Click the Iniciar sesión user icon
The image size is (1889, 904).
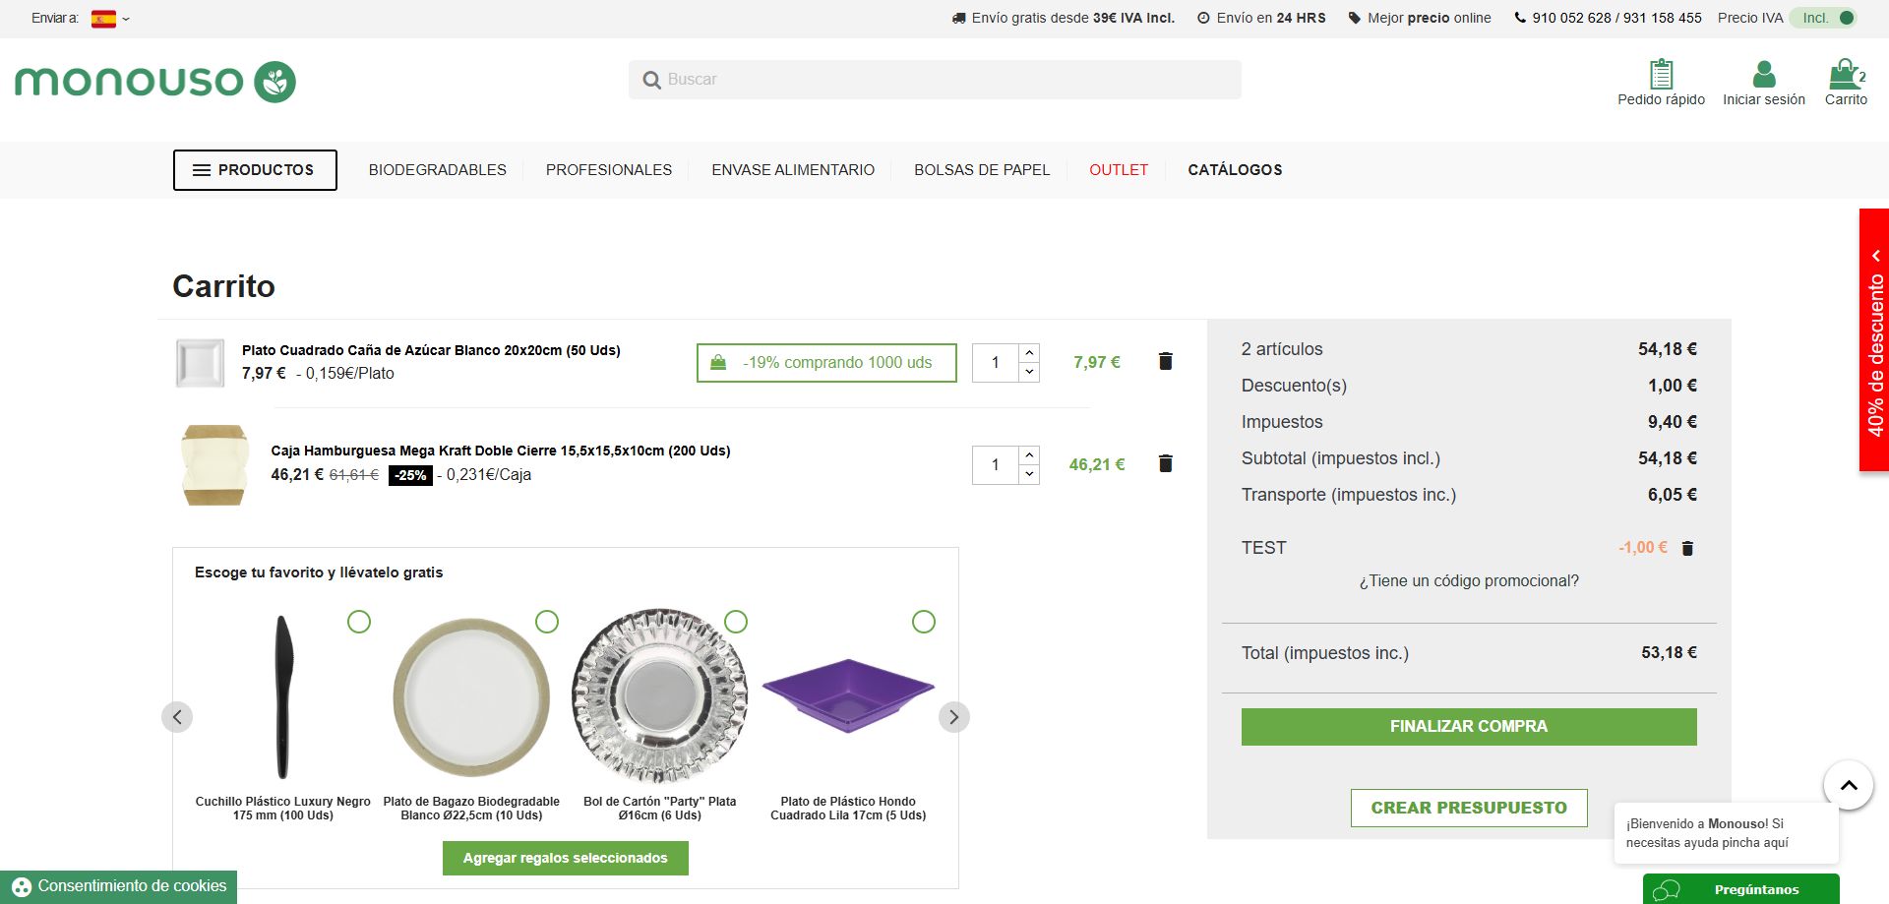[x=1764, y=74]
